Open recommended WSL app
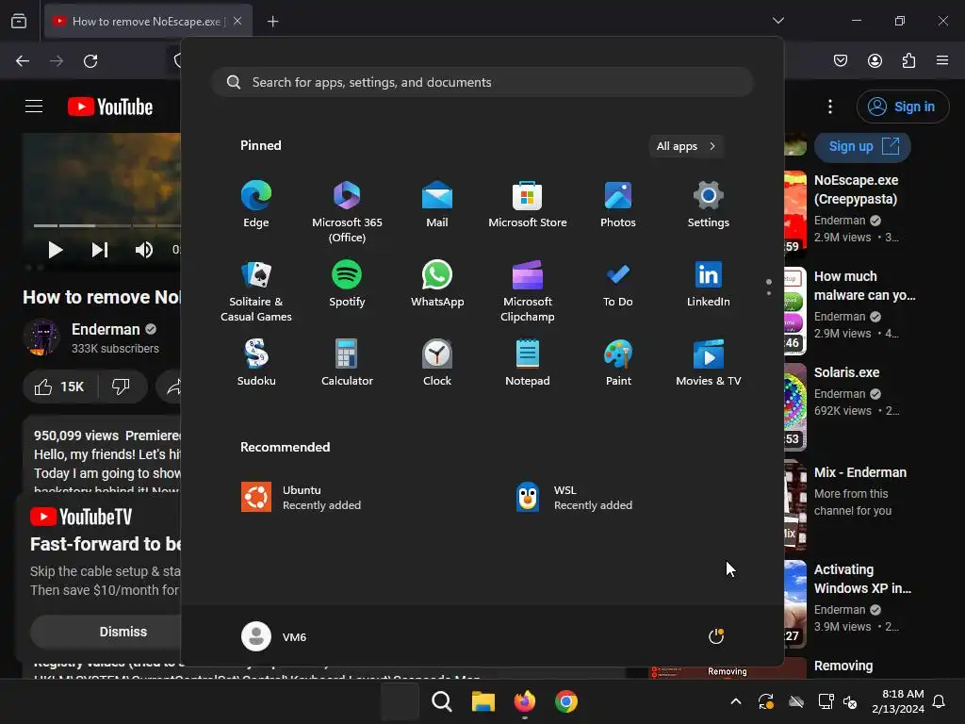This screenshot has height=724, width=965. coord(574,498)
